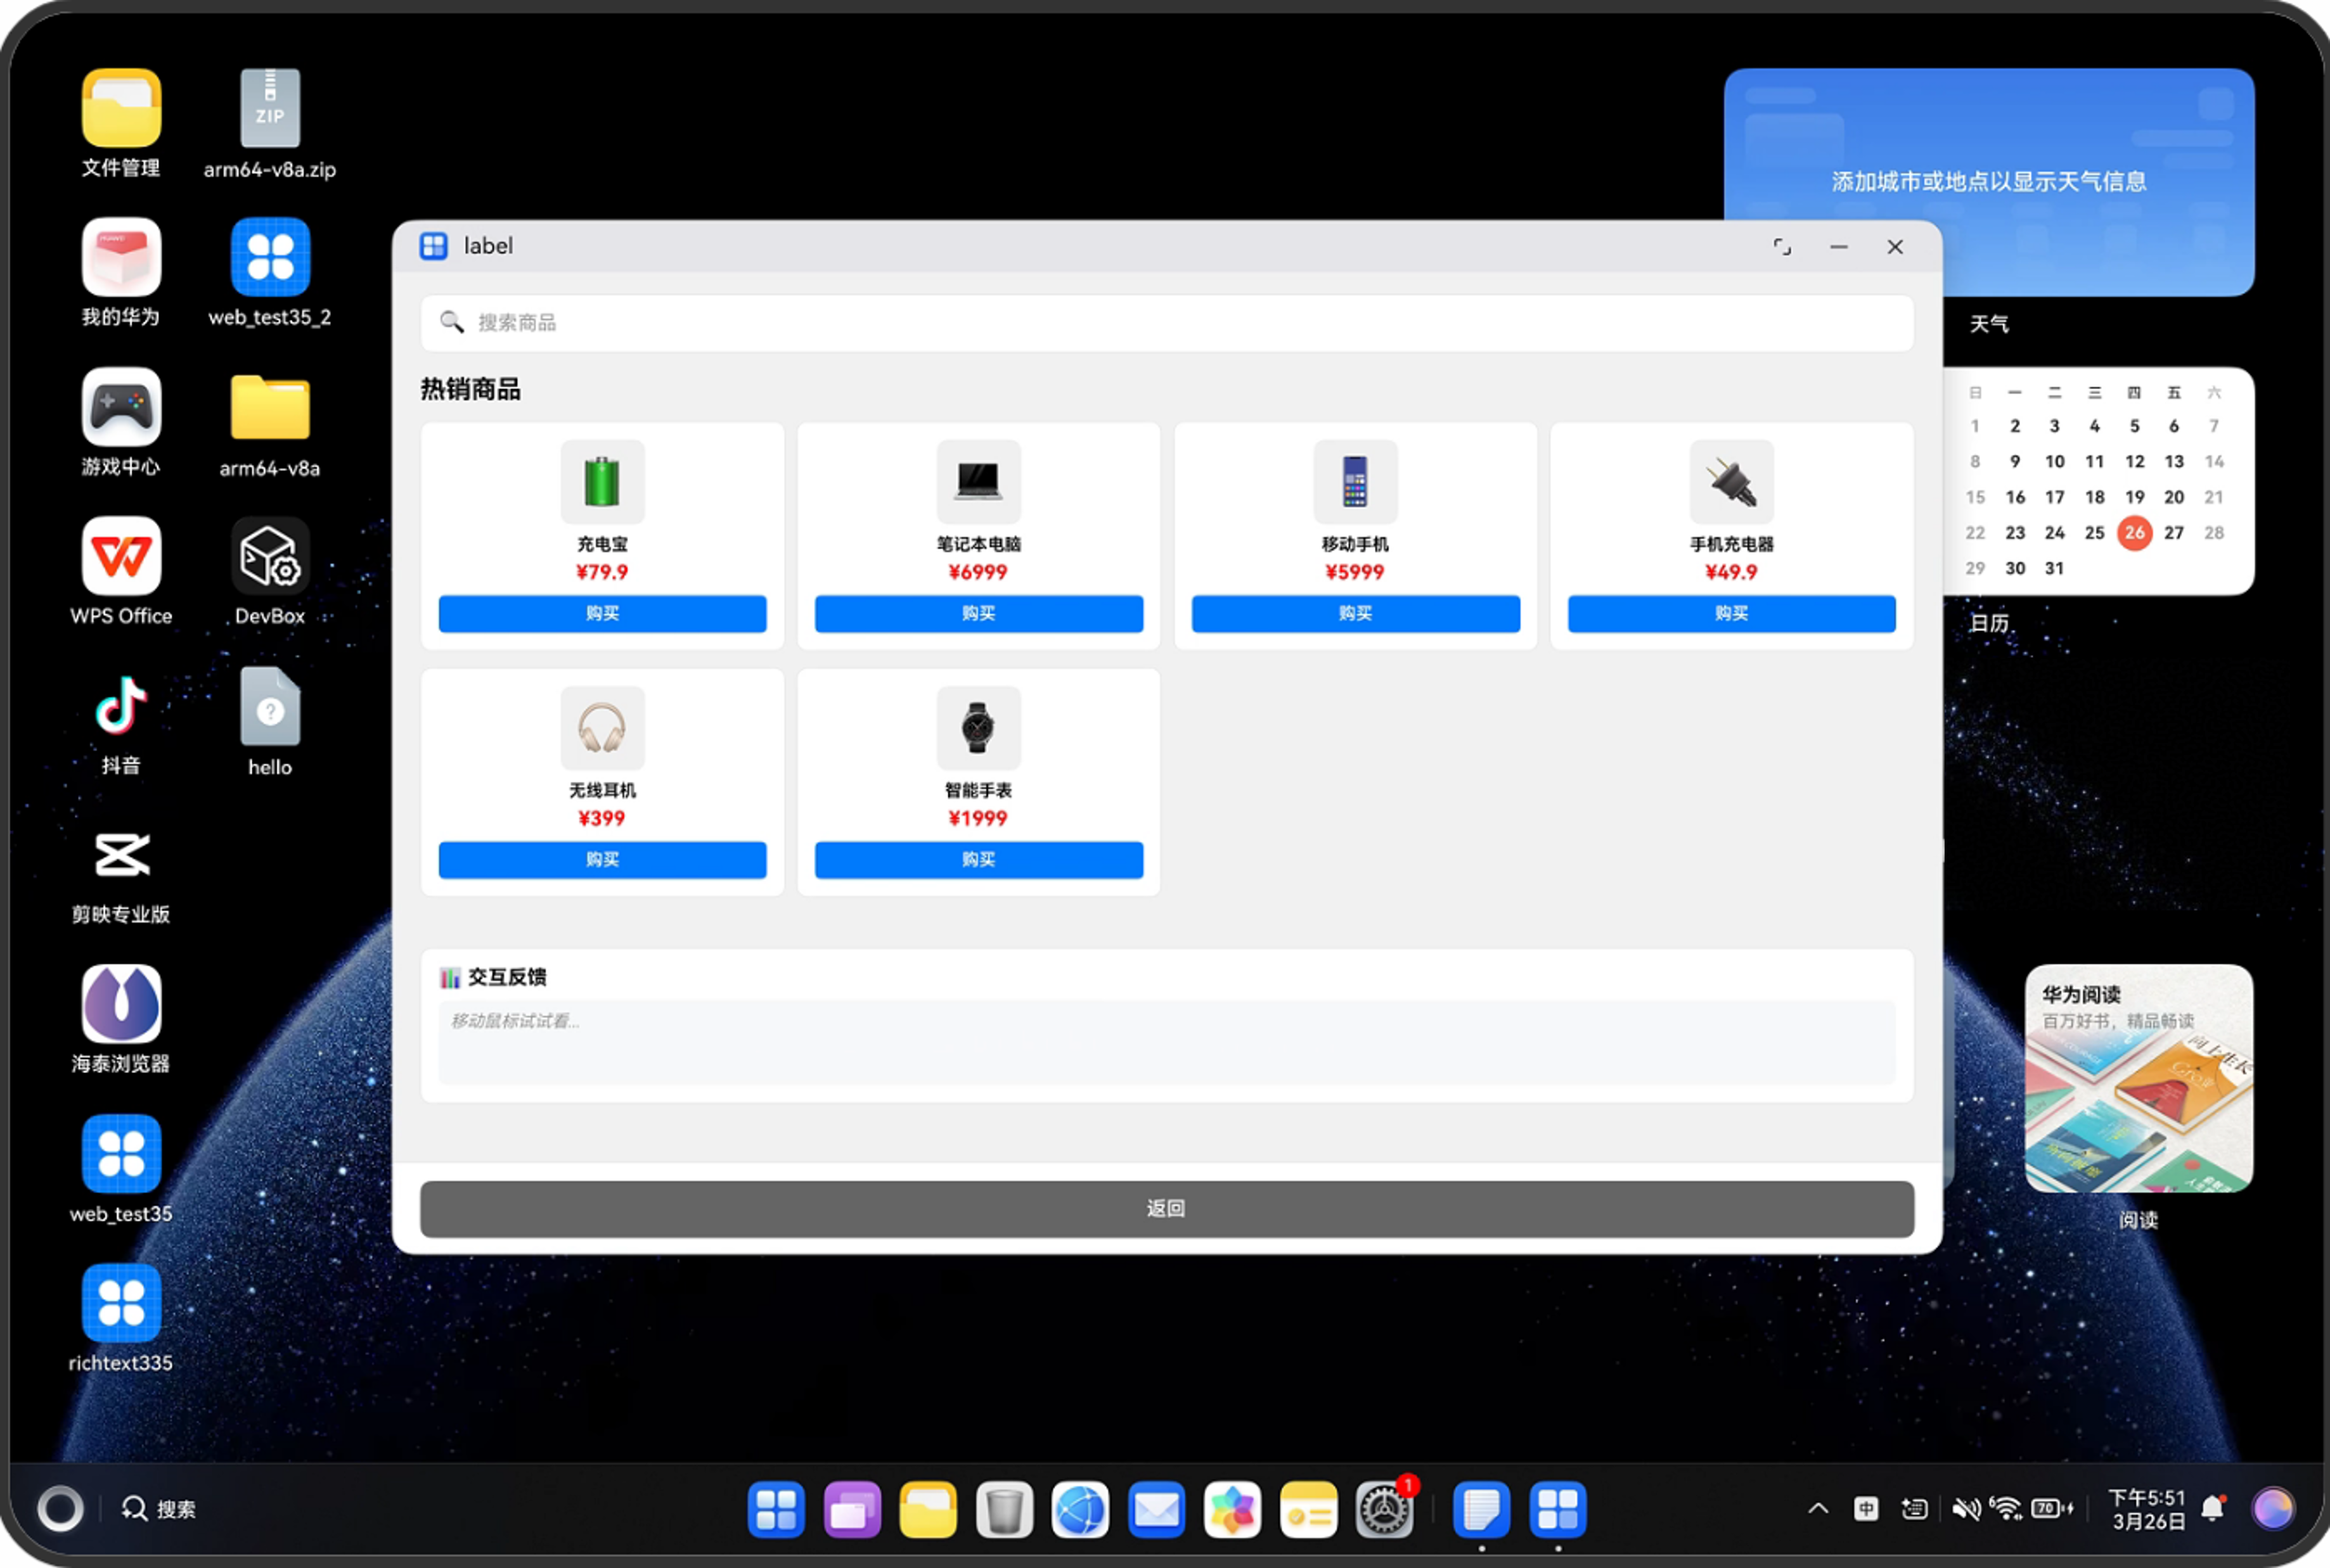Open DevBox desktop icon
The image size is (2330, 1568).
[270, 556]
